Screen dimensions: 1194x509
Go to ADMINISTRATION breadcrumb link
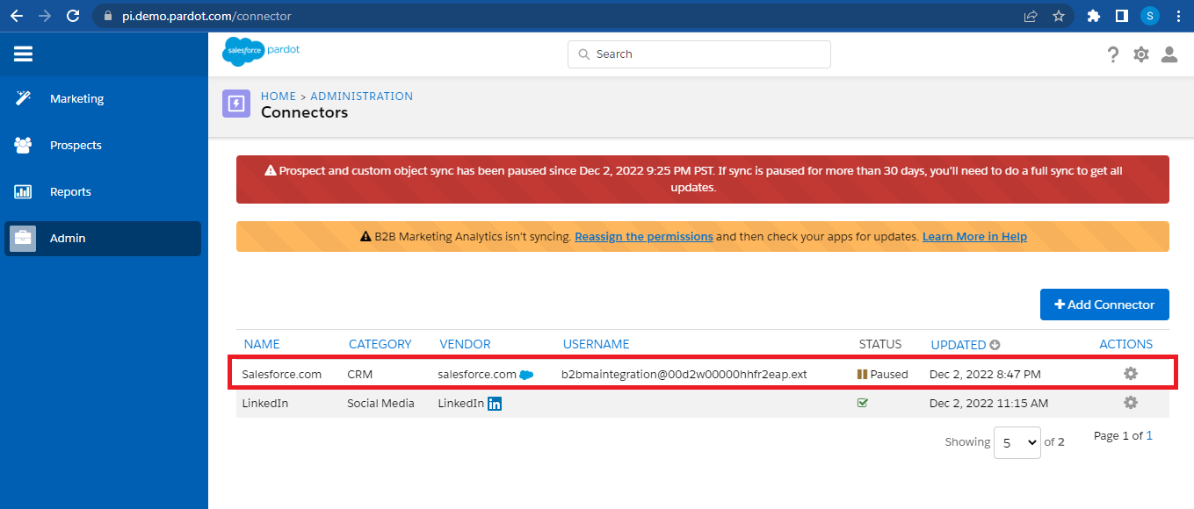pos(361,96)
